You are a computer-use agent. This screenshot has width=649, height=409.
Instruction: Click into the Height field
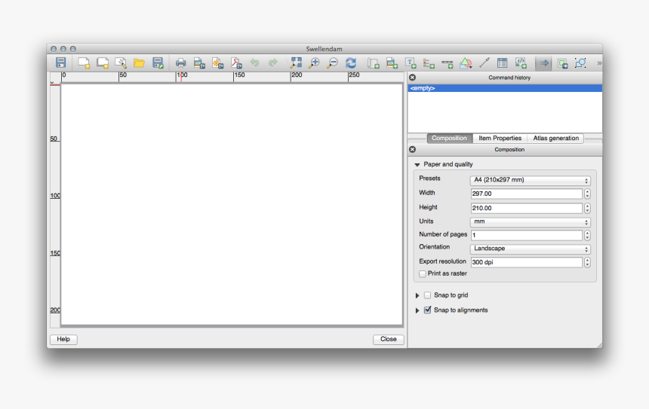pos(527,208)
